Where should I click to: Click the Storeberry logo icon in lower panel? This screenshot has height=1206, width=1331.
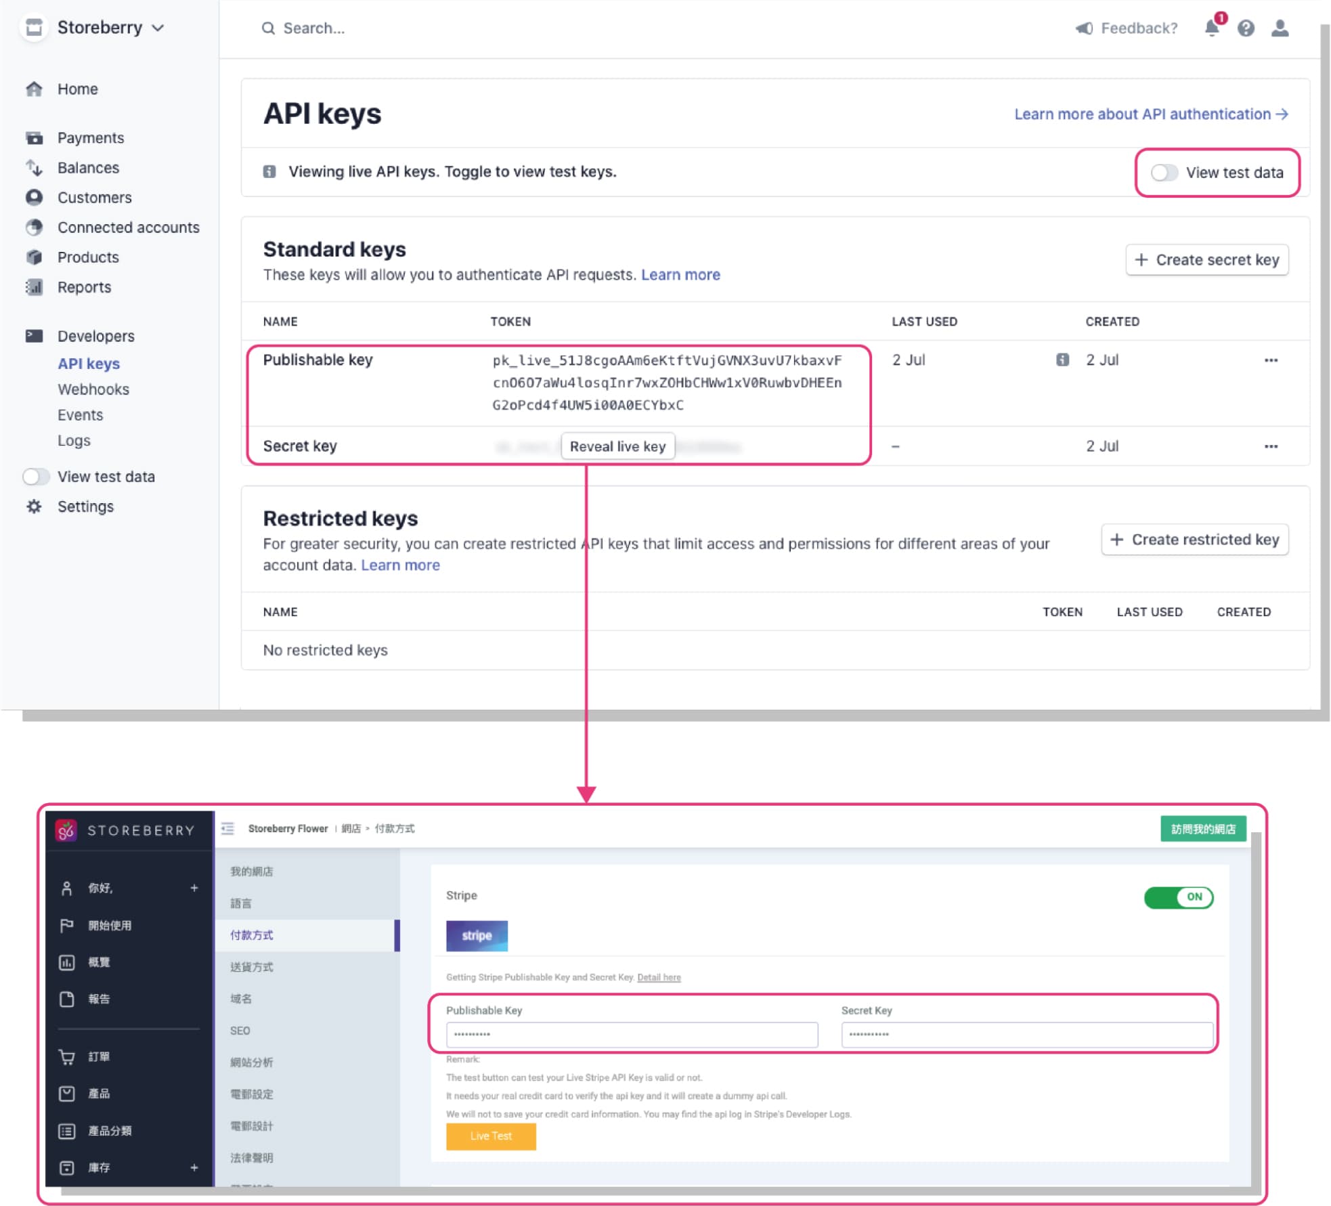(x=66, y=830)
